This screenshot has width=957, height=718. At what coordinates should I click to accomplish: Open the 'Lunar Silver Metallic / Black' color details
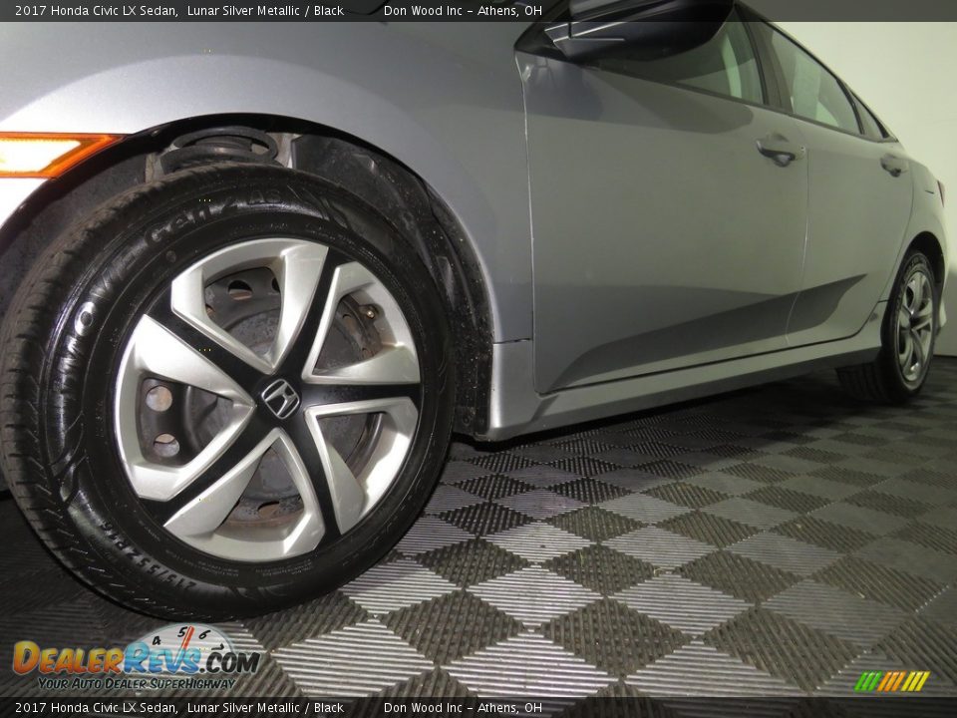pyautogui.click(x=261, y=10)
